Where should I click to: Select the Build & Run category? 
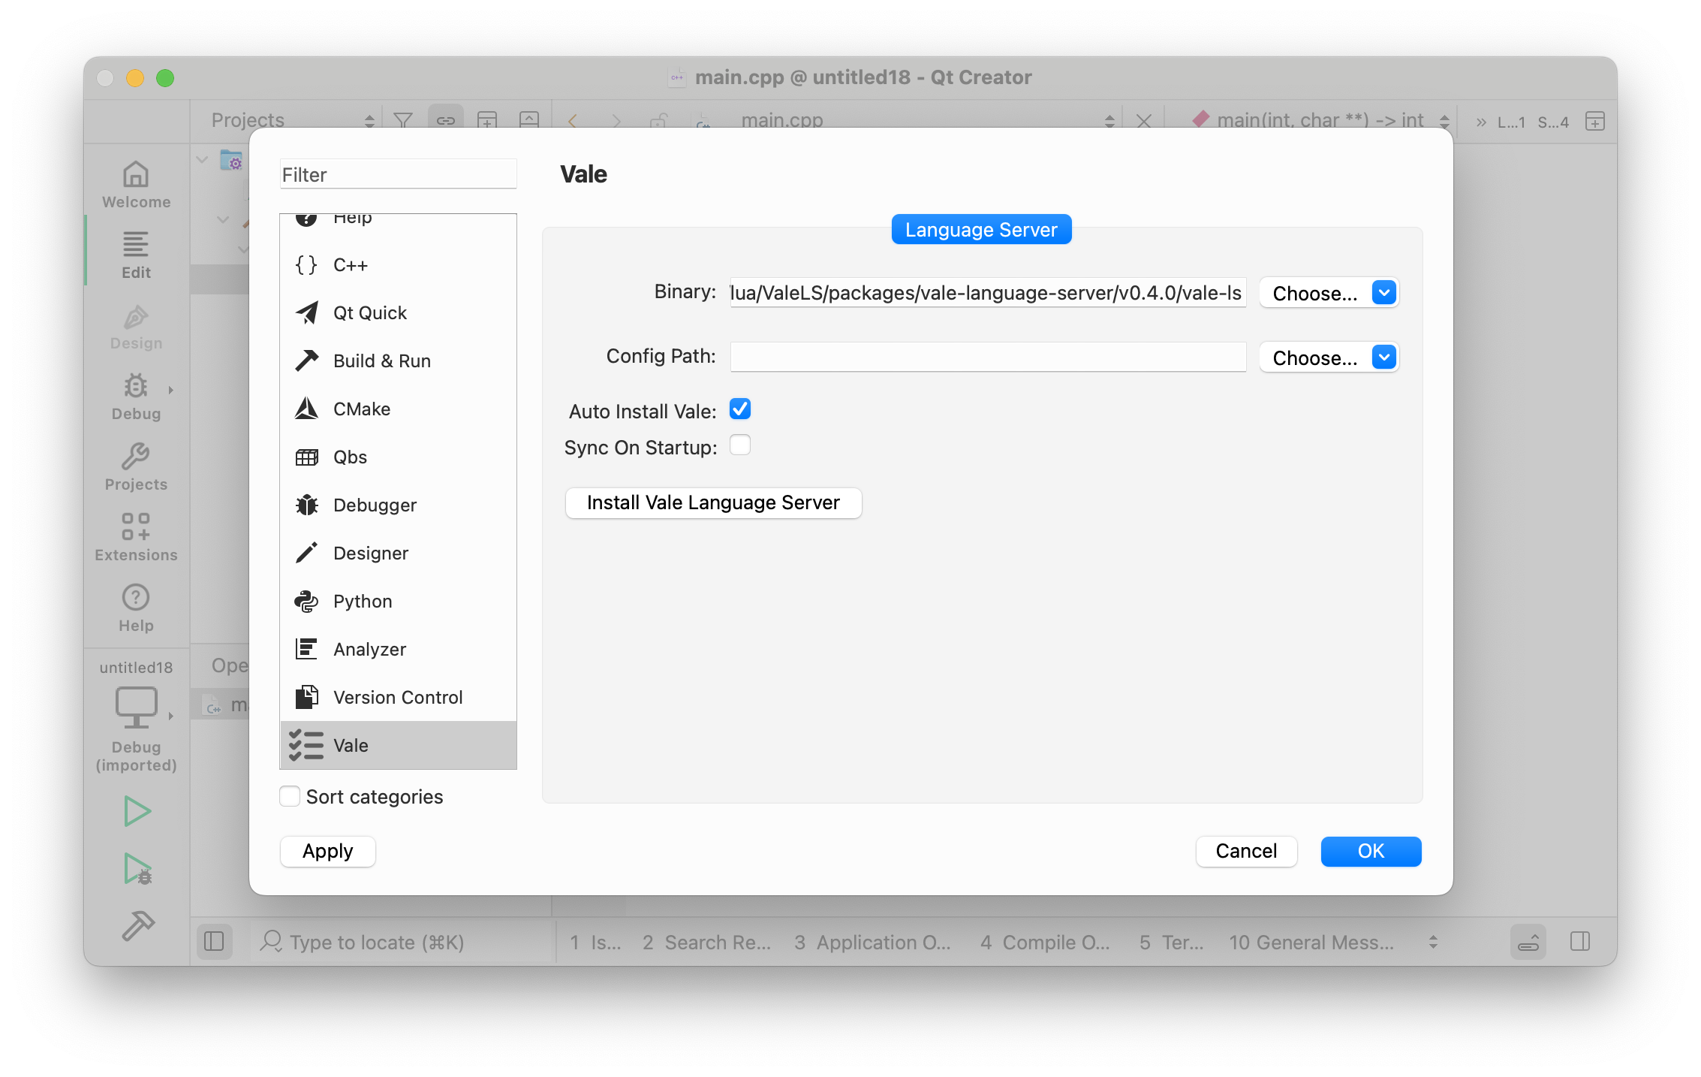coord(381,361)
